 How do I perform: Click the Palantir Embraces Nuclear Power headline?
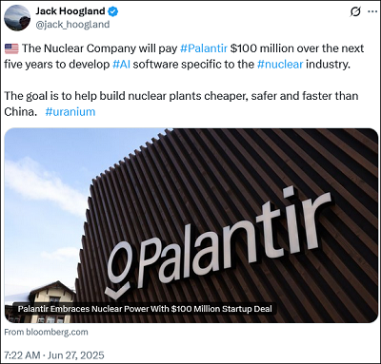pos(145,309)
